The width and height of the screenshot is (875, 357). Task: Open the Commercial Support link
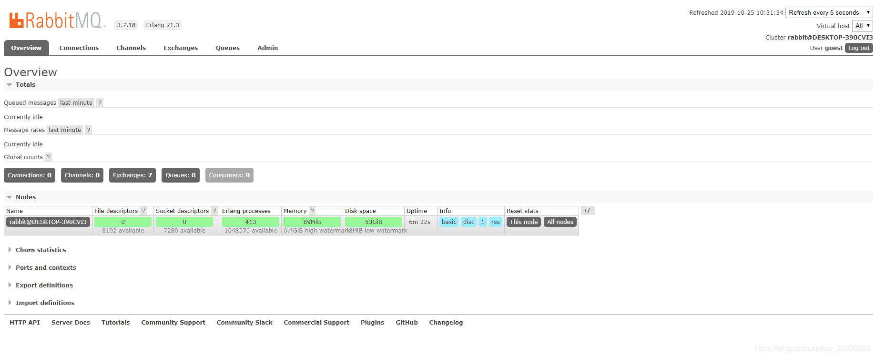316,323
